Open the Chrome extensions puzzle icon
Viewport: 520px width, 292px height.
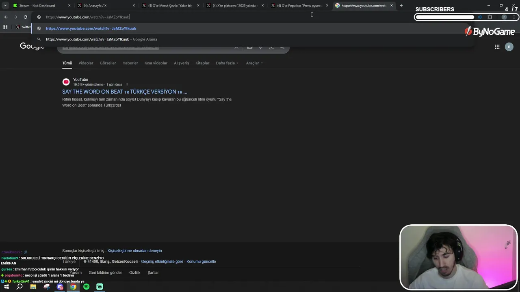[490, 17]
